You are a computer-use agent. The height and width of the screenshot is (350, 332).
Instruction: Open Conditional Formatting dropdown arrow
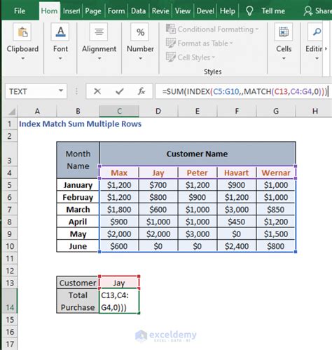[x=257, y=29]
